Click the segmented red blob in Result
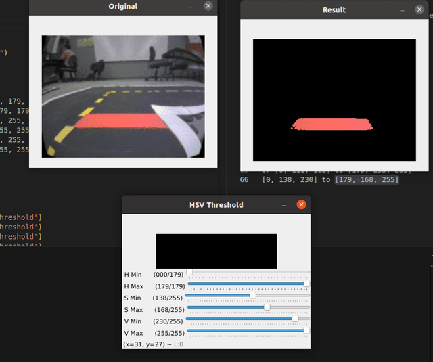 332,124
